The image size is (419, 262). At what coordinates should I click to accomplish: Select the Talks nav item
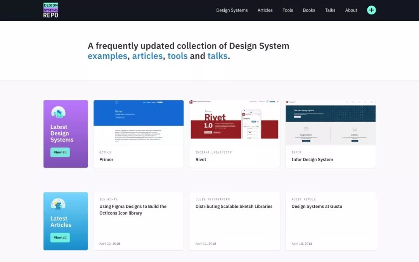tap(330, 10)
